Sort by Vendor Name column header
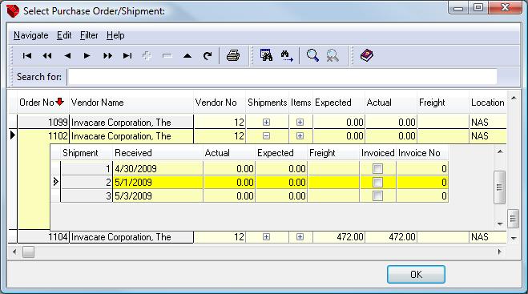The image size is (528, 294). (x=131, y=103)
